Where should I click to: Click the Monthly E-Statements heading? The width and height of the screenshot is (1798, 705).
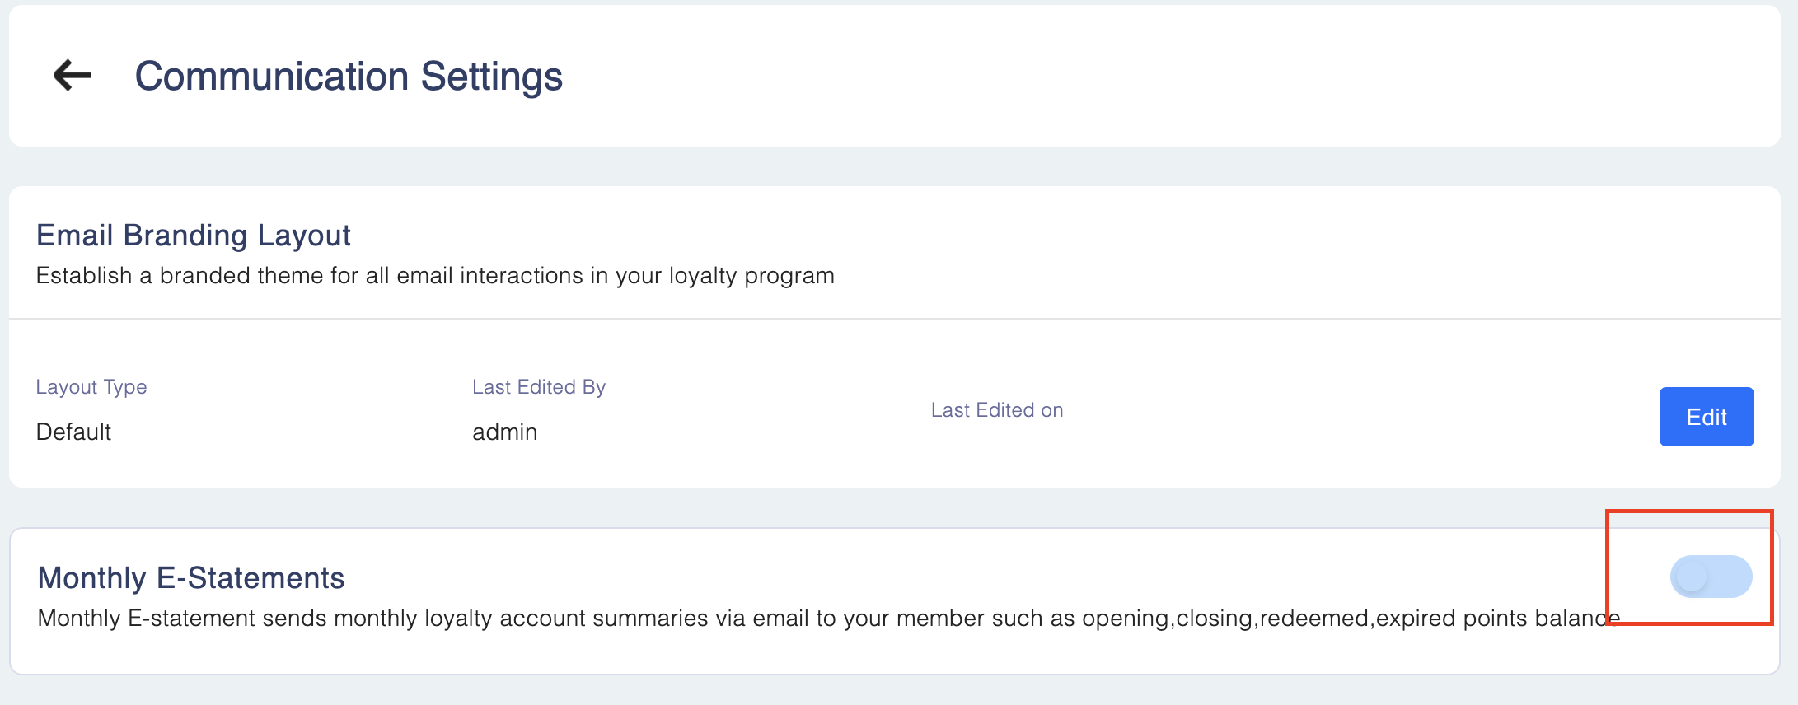click(190, 578)
